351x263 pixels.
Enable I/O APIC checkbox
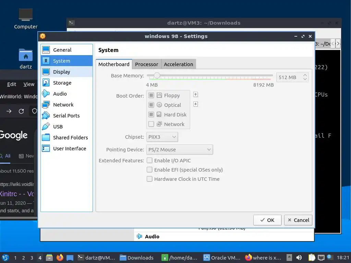tap(149, 160)
